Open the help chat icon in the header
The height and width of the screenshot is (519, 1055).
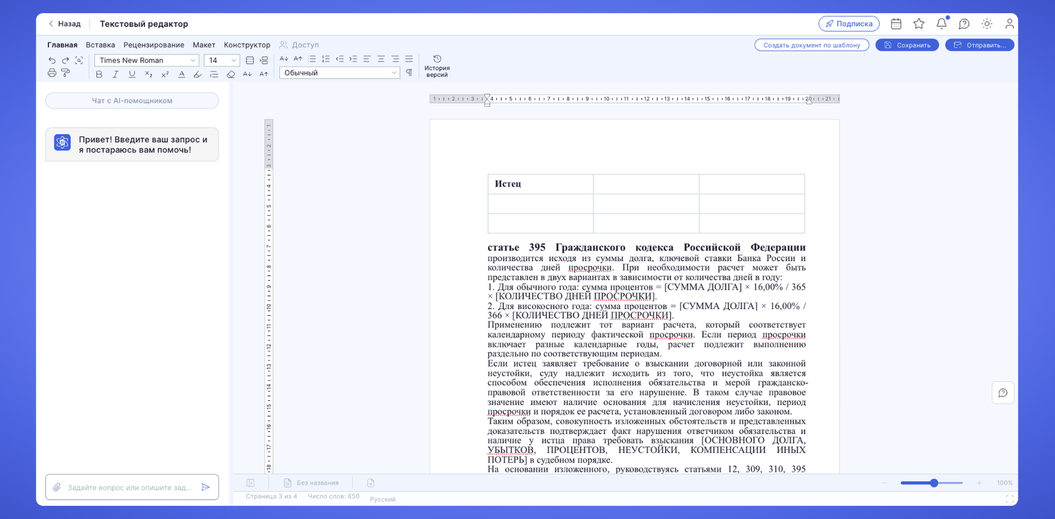pos(964,24)
